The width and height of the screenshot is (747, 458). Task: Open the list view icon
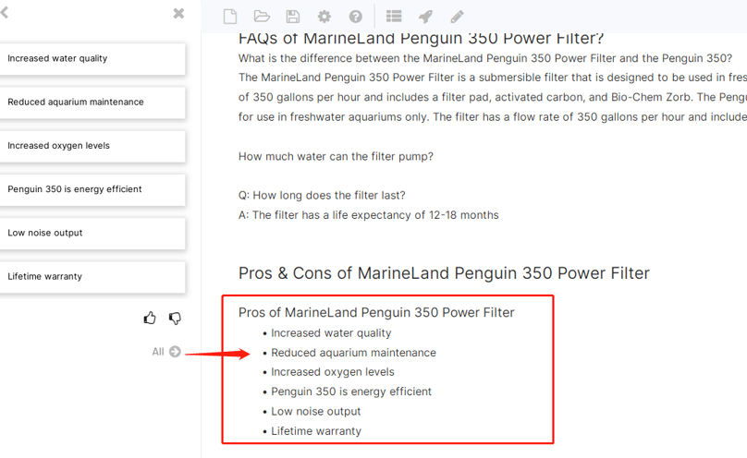coord(394,17)
